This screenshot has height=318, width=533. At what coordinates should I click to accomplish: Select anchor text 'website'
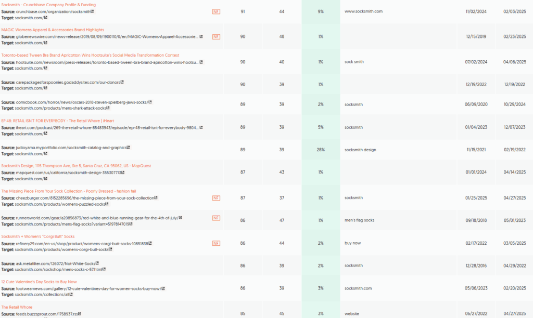(352, 314)
